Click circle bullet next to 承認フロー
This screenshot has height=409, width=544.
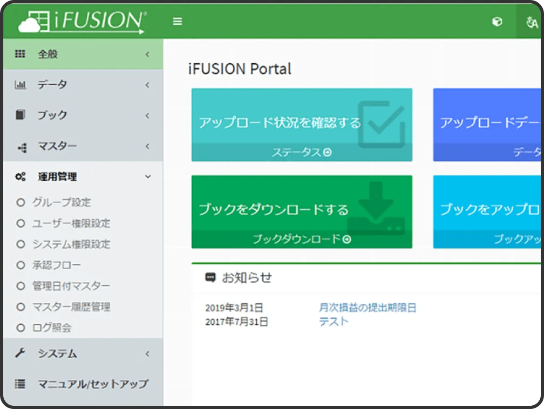[x=21, y=265]
